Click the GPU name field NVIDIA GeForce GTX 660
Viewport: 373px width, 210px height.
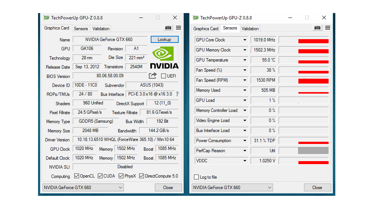(x=110, y=40)
